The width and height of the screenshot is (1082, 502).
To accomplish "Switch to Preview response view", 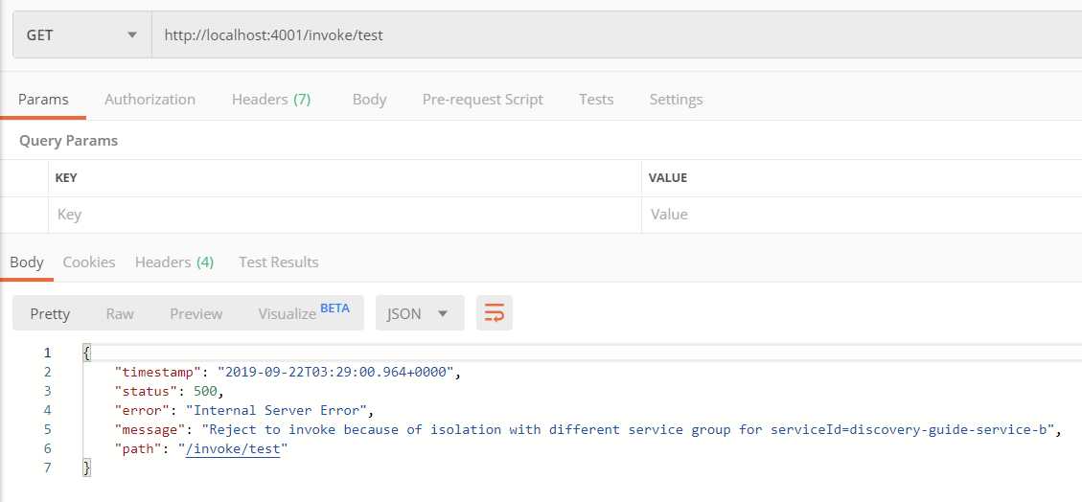I will coord(196,314).
